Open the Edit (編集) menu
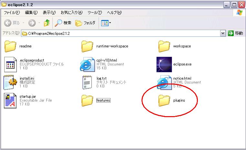This screenshot has height=150, width=246. (x=31, y=13)
